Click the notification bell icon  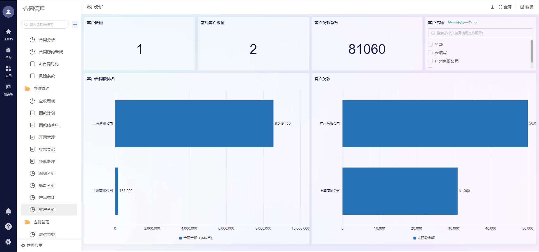[8, 211]
